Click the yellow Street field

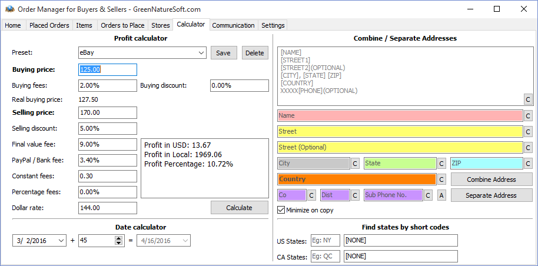[x=400, y=131]
